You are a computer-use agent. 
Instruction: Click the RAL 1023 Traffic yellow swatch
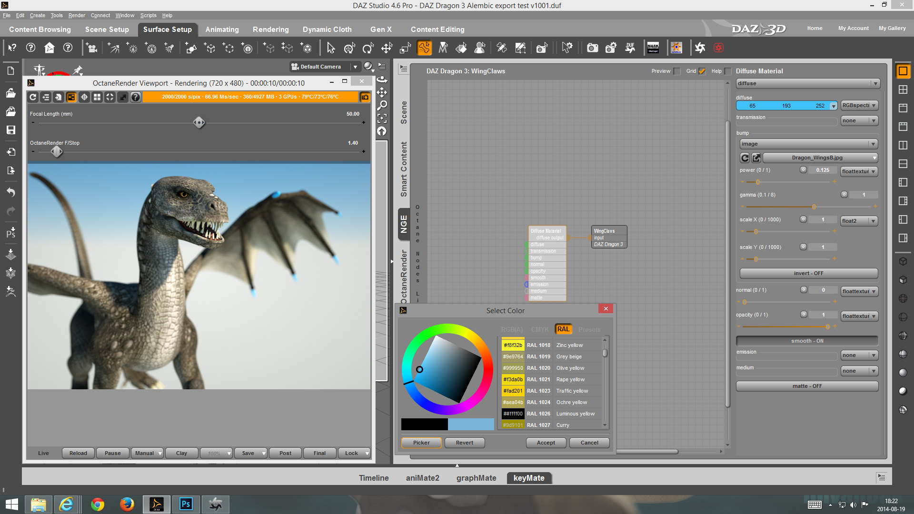513,391
